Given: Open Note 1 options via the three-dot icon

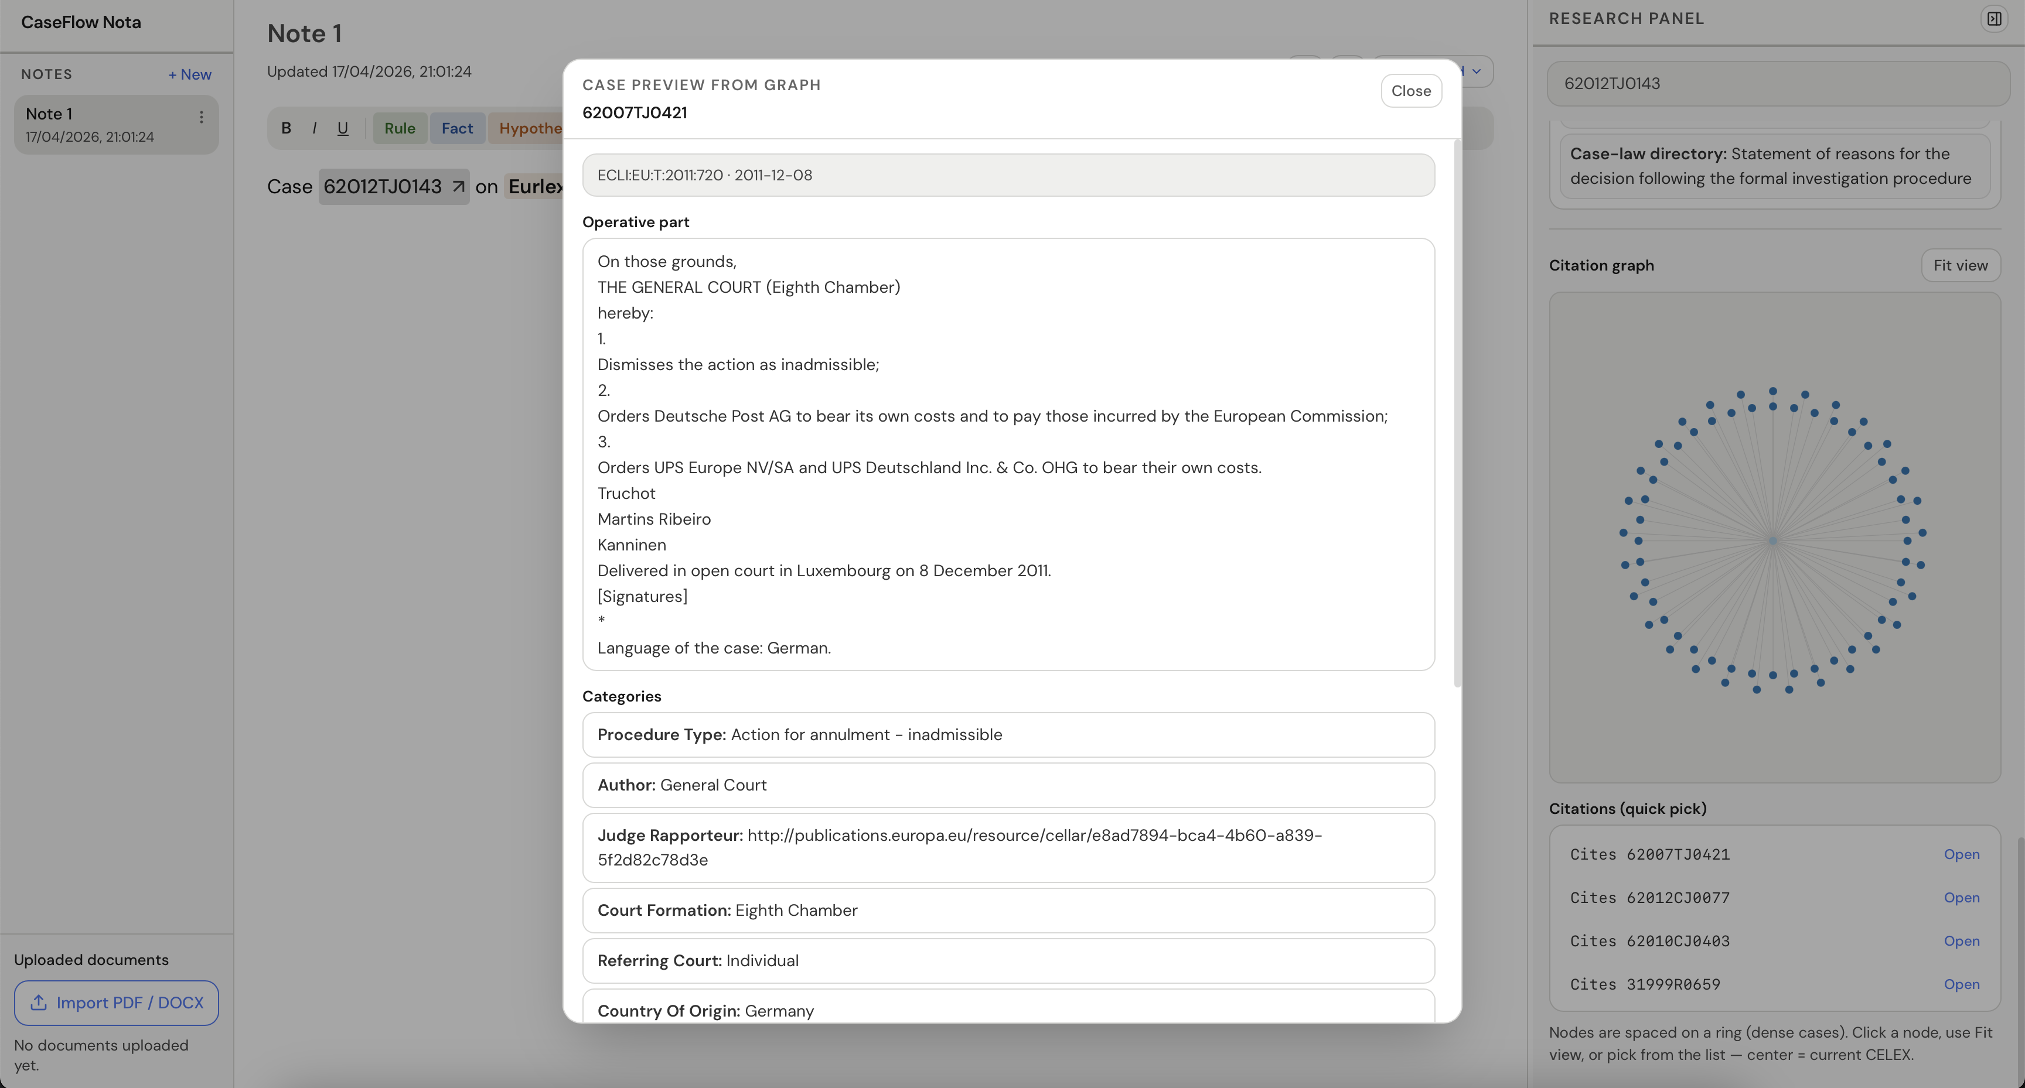Looking at the screenshot, I should (200, 117).
